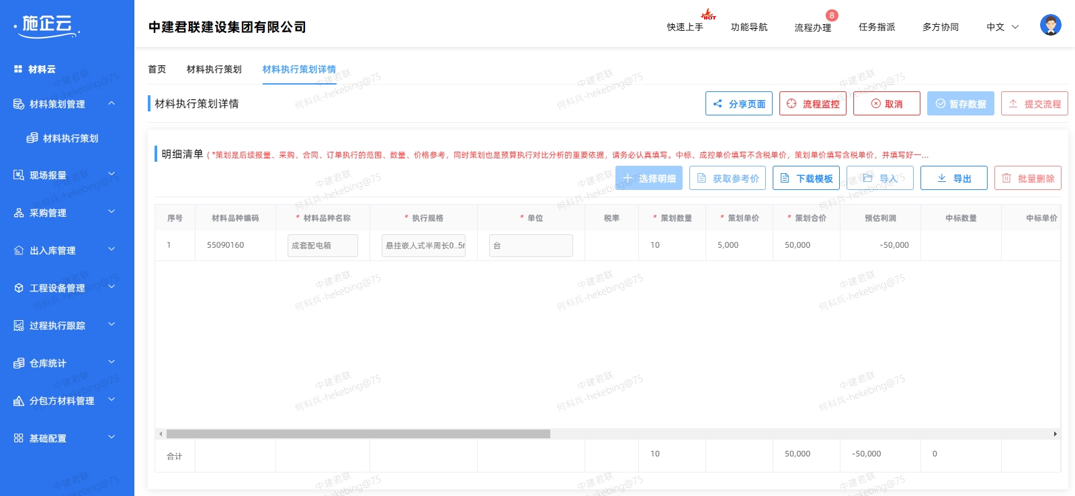
Task: Click the 导出 export button
Action: [x=953, y=179]
